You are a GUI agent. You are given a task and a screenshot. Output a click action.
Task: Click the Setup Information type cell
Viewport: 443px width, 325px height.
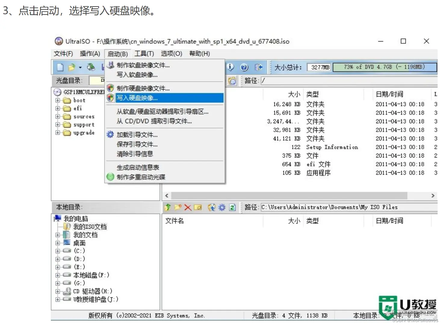click(332, 147)
